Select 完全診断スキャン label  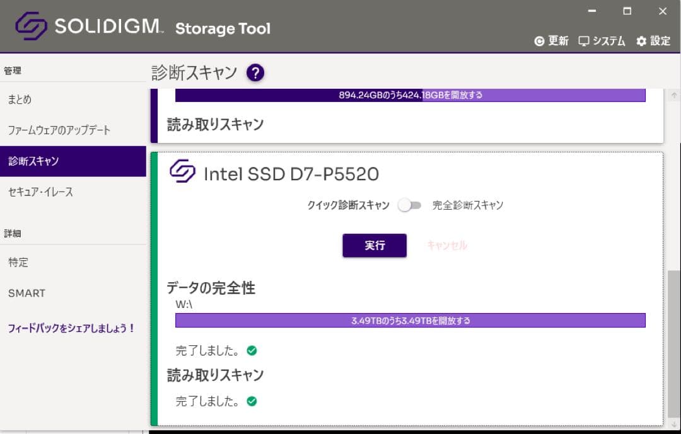tap(467, 205)
